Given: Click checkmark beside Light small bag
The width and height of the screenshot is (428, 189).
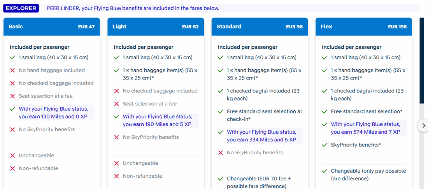Looking at the screenshot, I should coord(116,58).
